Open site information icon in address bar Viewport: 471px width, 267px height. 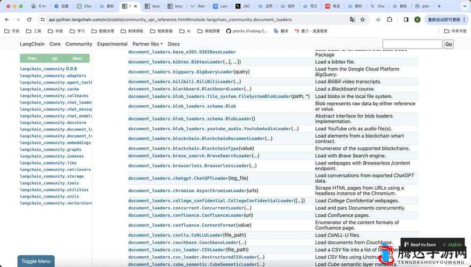click(43, 19)
